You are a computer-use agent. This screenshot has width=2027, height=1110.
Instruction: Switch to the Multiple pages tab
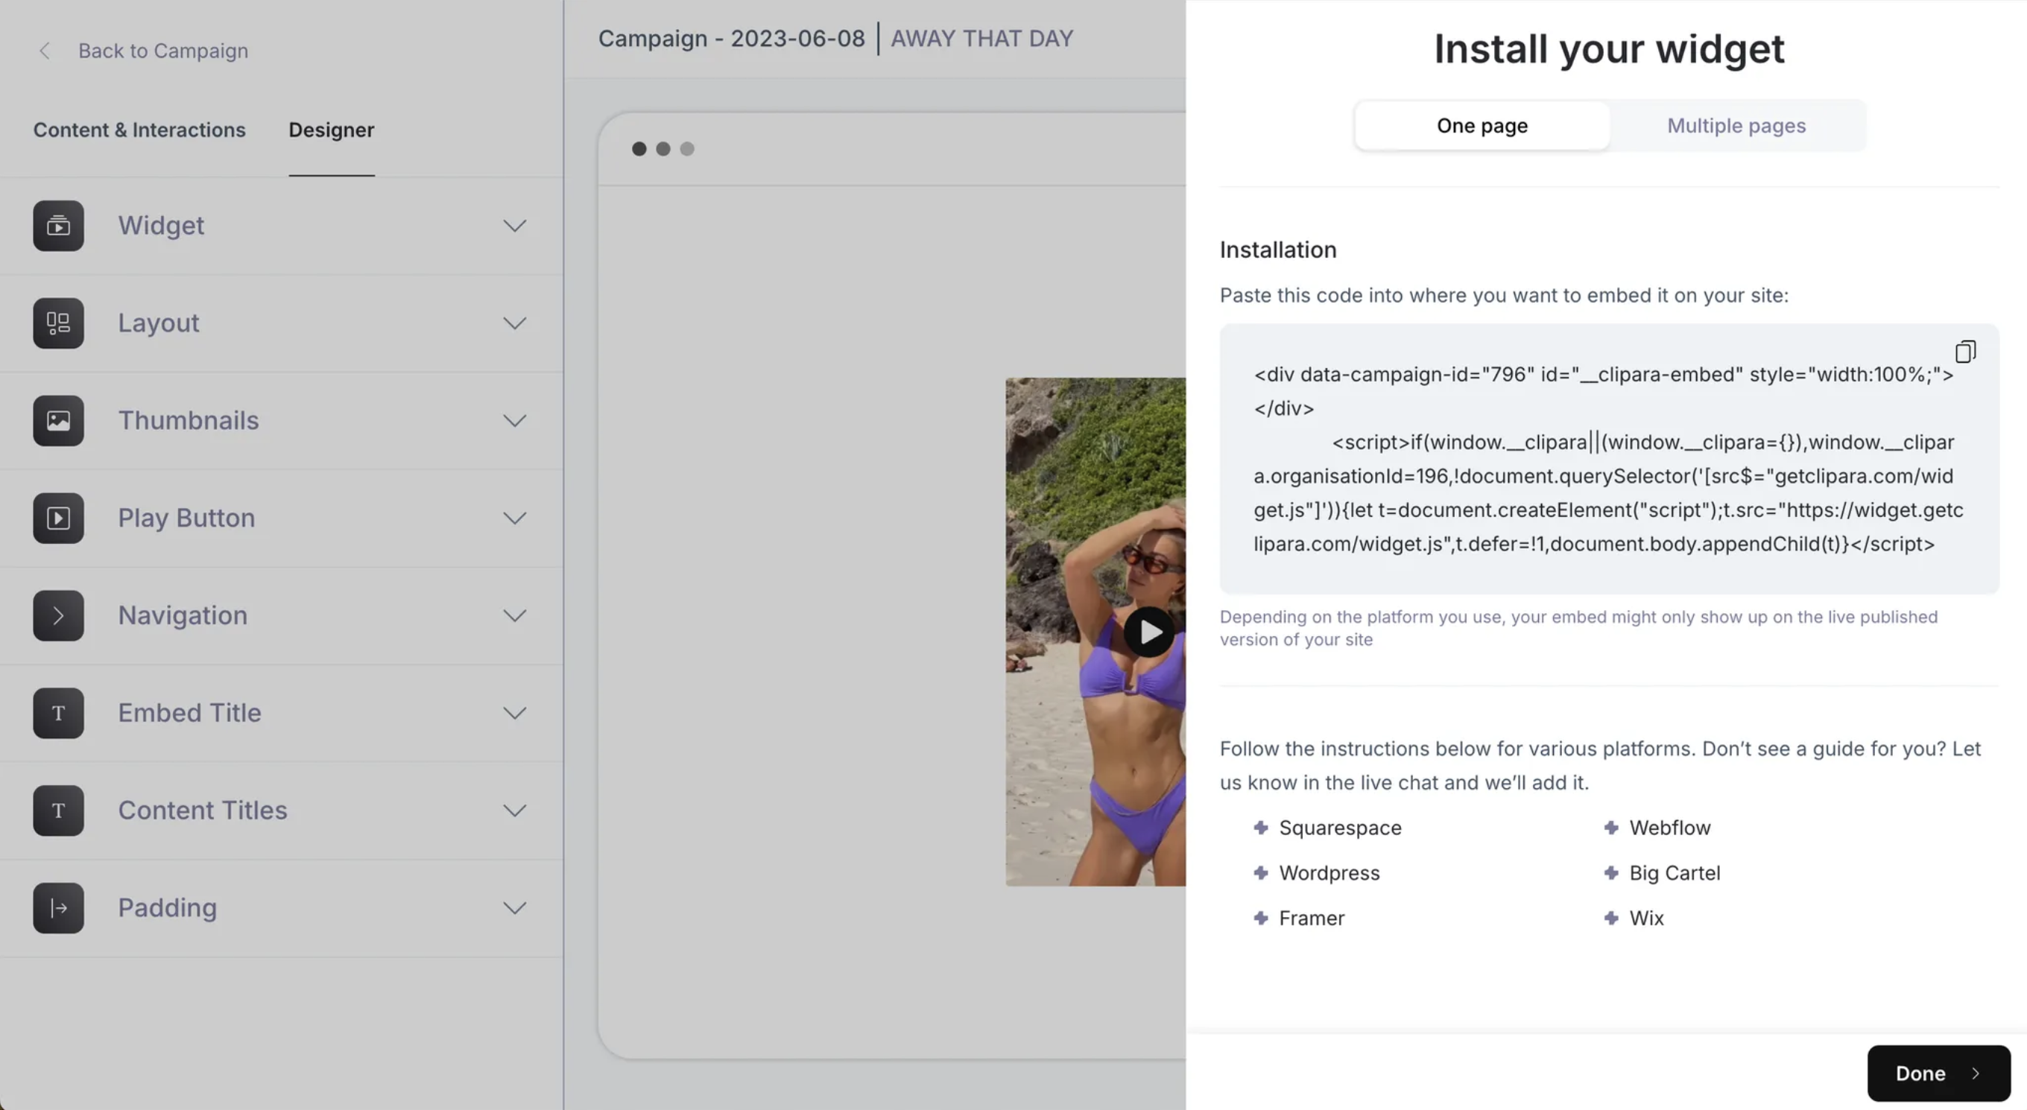(1736, 126)
